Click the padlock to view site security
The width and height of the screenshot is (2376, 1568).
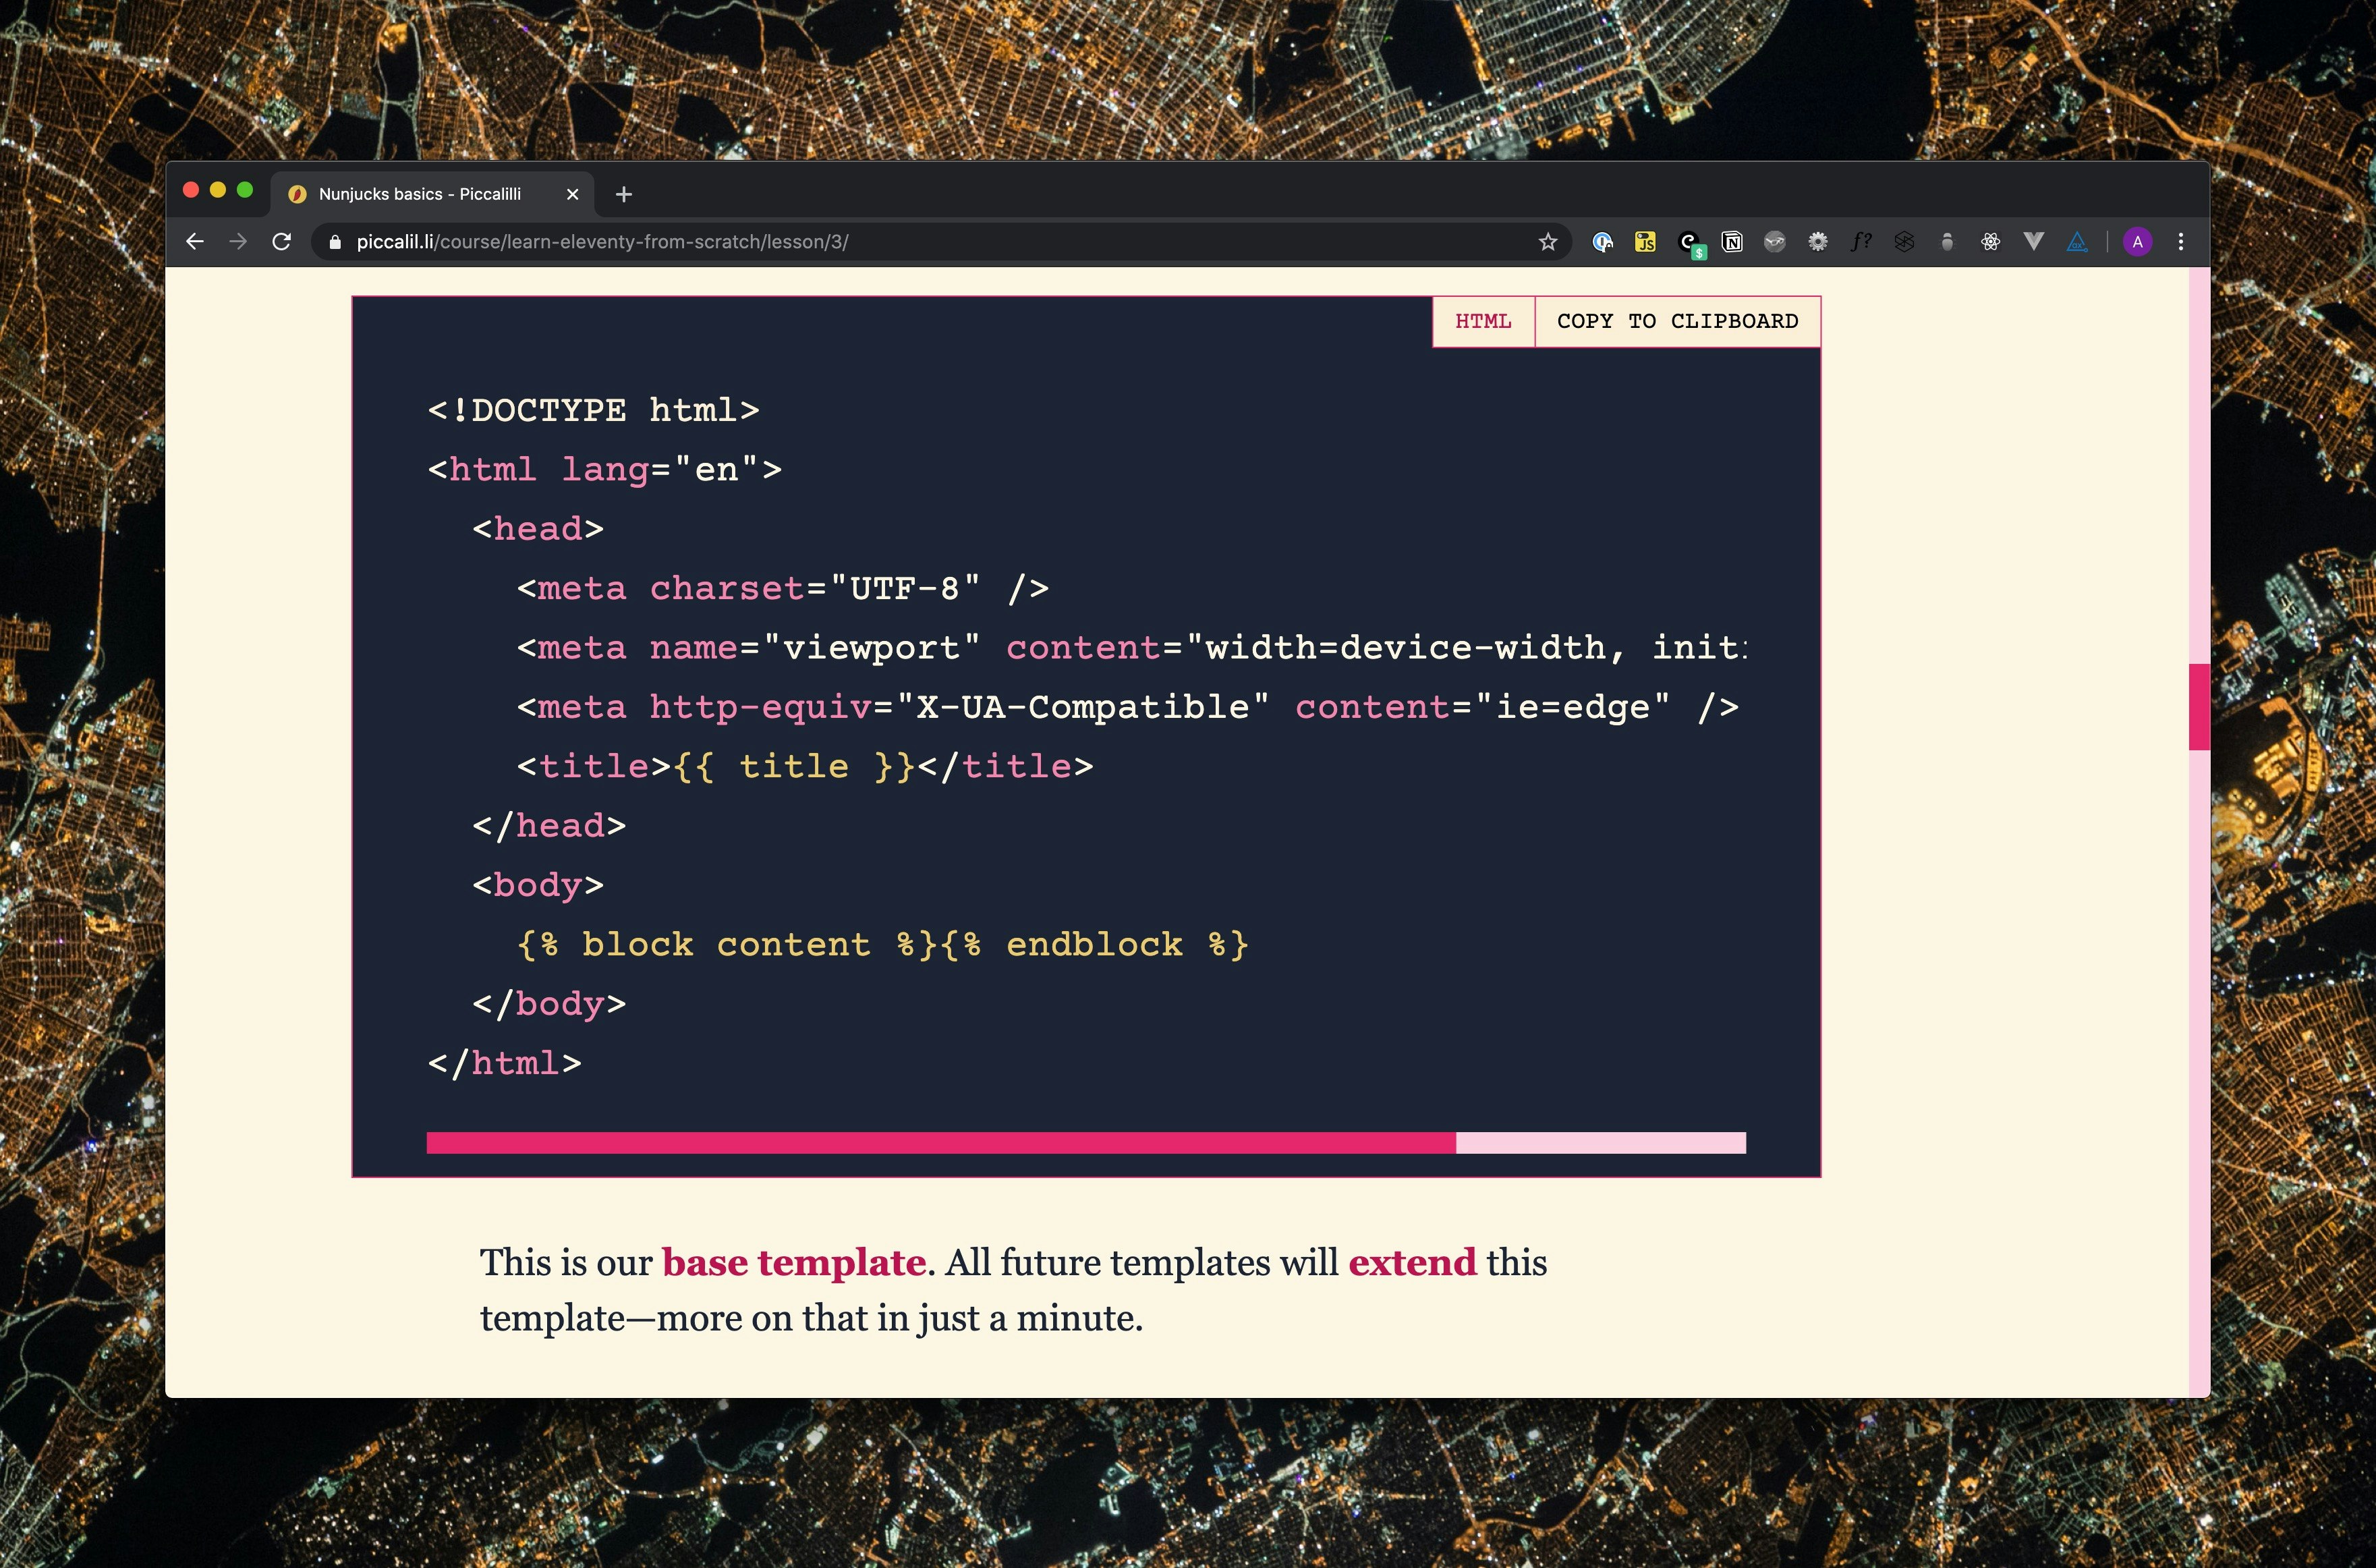[336, 241]
